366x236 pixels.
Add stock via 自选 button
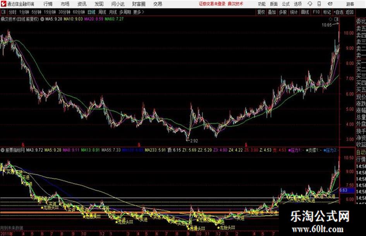339,12
